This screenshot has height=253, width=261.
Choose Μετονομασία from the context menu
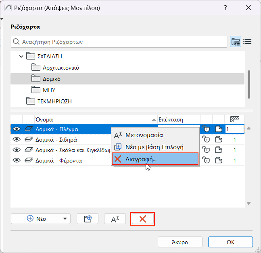tap(144, 135)
